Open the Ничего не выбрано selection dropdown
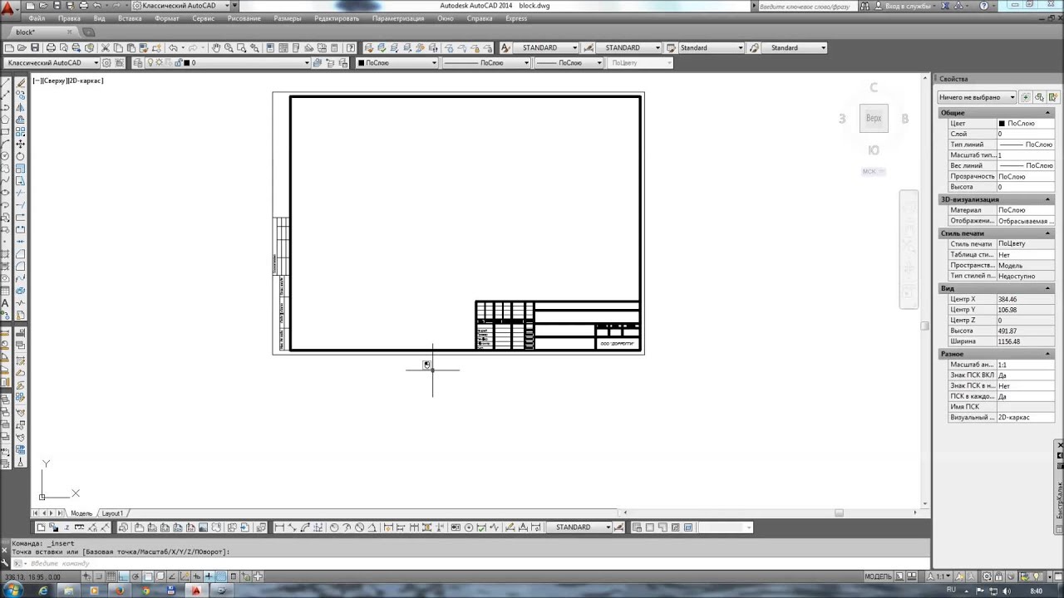The width and height of the screenshot is (1064, 598). [x=977, y=97]
